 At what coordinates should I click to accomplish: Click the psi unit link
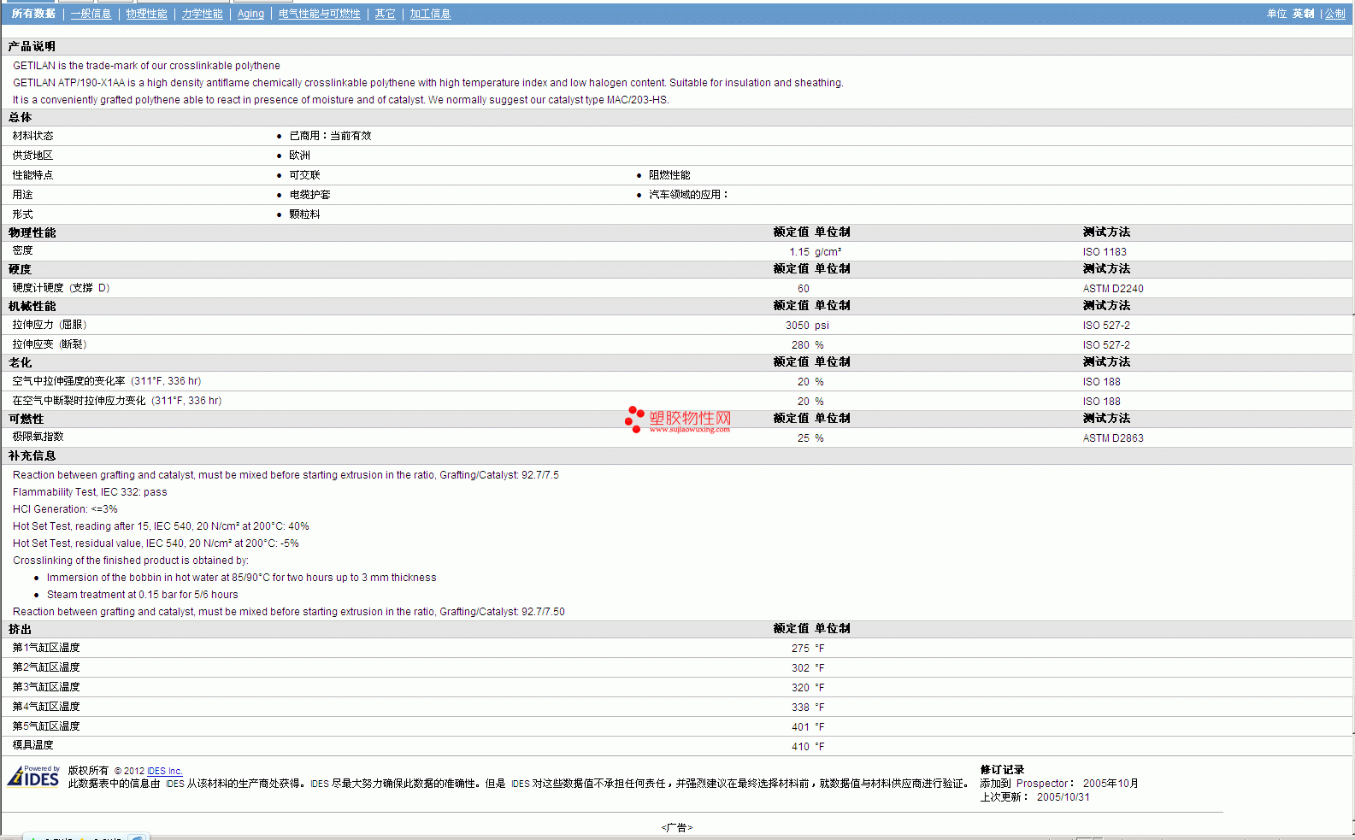tap(822, 326)
